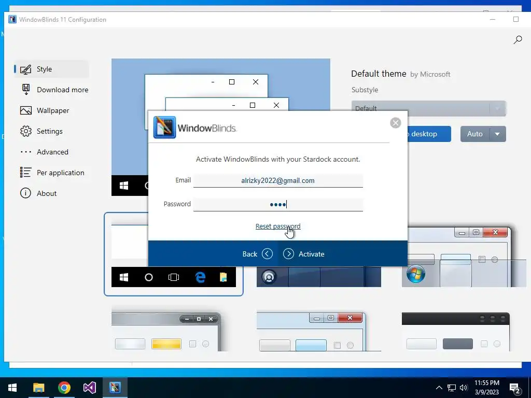Select the dark blue taskbar style thumbnail
This screenshot has height=398, width=531.
[319, 277]
